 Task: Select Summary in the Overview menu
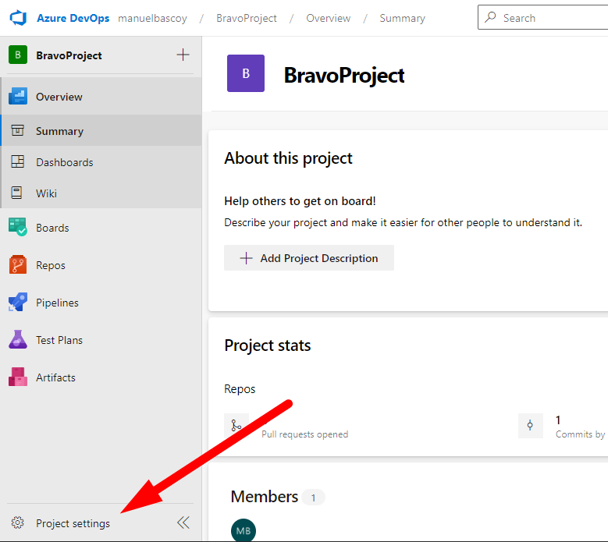(x=59, y=131)
